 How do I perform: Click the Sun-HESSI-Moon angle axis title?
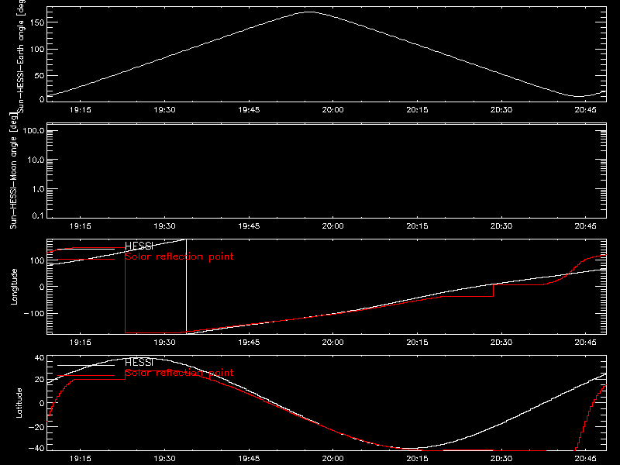click(x=13, y=170)
